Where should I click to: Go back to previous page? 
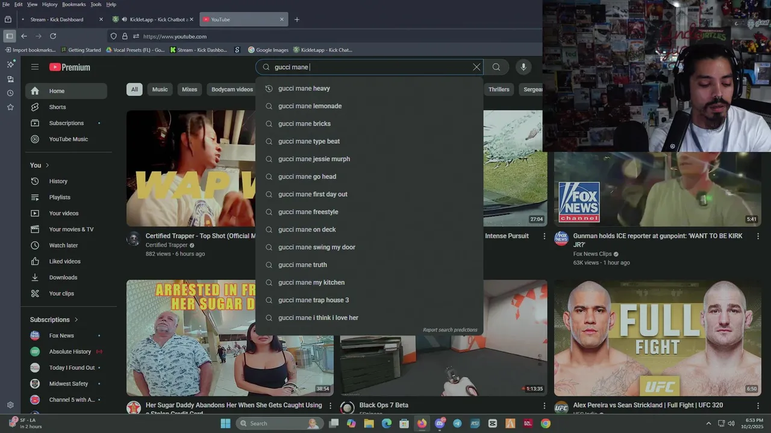24,36
